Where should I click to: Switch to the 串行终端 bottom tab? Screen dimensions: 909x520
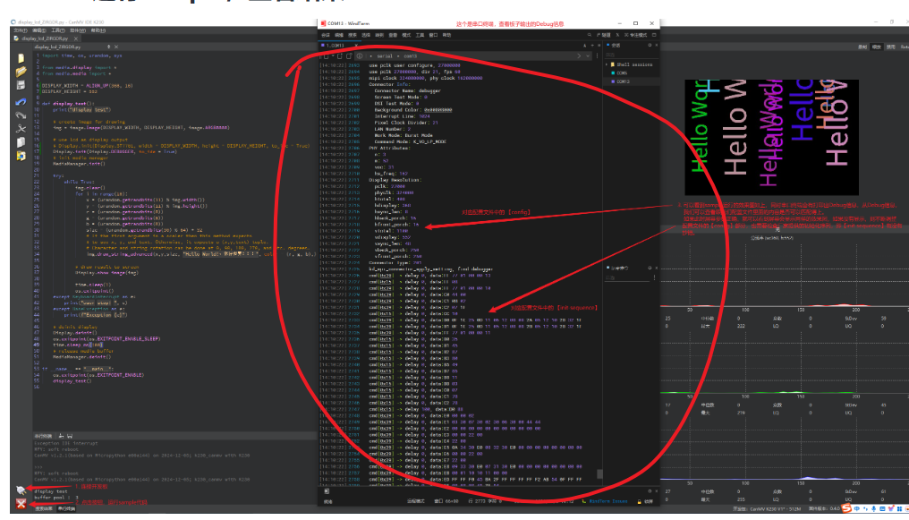(67, 509)
